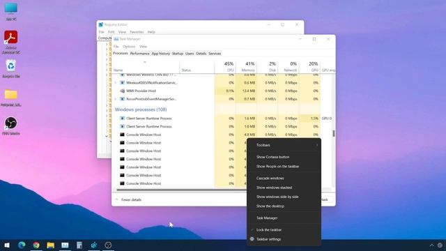This screenshot has width=446, height=251.
Task: Click the Task Manager horizontal scrollbar
Action: pyautogui.click(x=181, y=190)
